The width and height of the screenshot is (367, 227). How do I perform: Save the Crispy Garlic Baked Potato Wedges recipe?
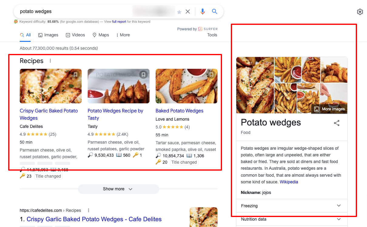click(75, 74)
